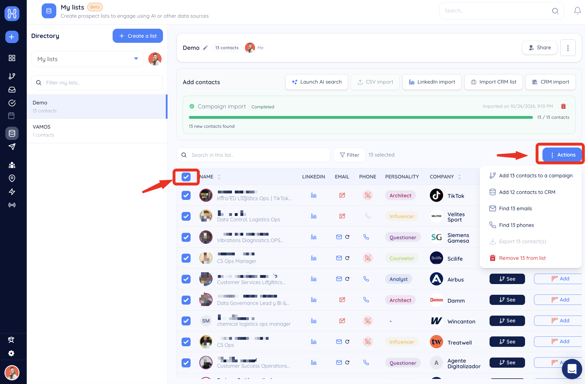
Task: Expand the My lists dropdown
Action: [x=88, y=59]
